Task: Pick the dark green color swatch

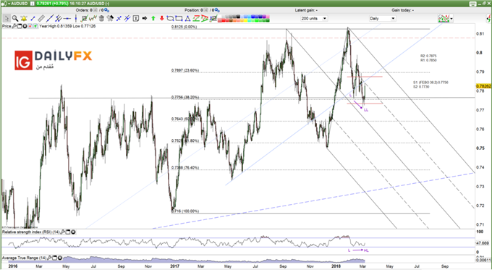Action: click(268, 20)
